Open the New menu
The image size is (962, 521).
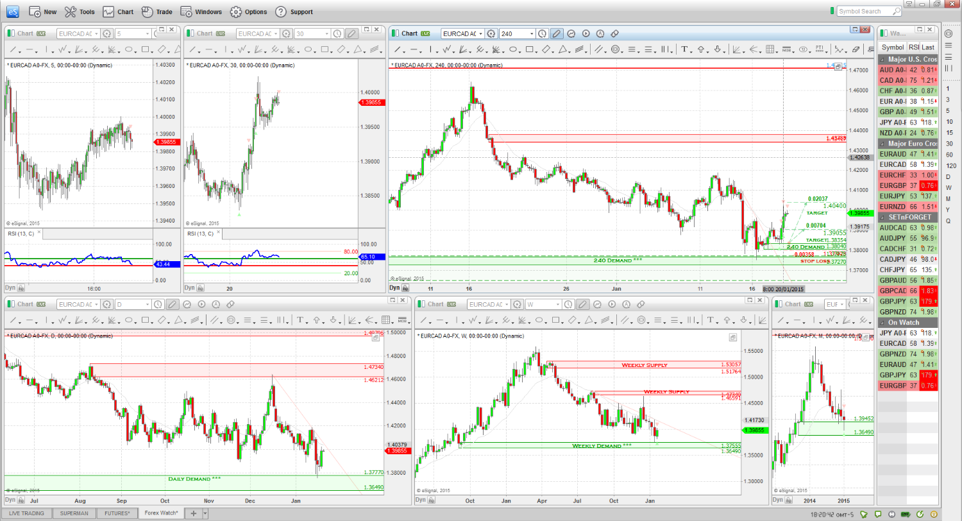point(43,12)
